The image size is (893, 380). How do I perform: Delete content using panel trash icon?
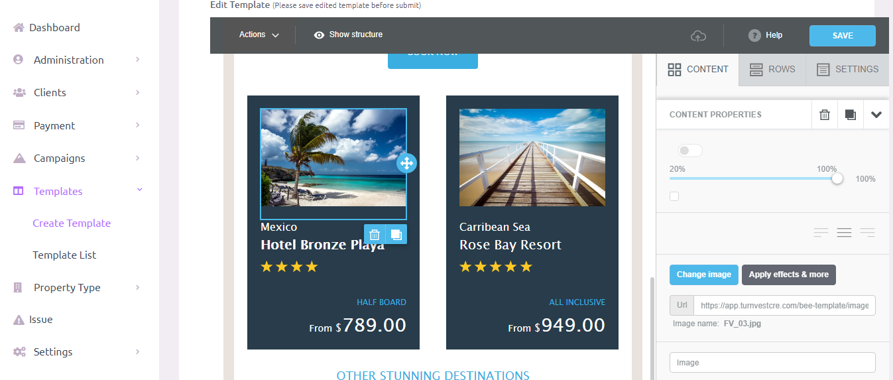click(825, 115)
